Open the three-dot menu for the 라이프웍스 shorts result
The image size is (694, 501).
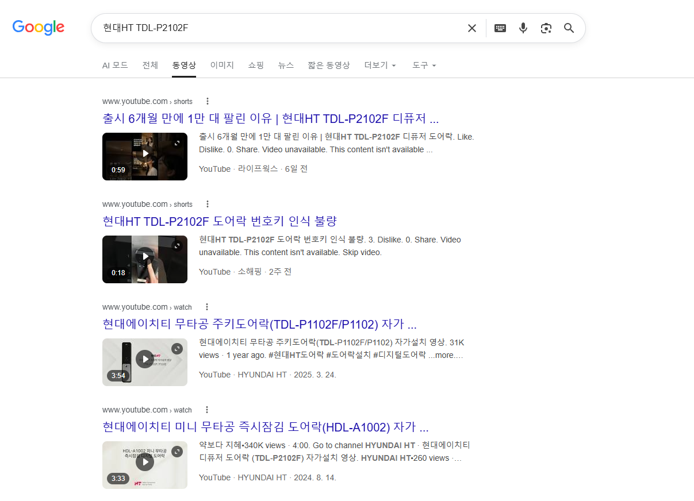click(x=208, y=101)
